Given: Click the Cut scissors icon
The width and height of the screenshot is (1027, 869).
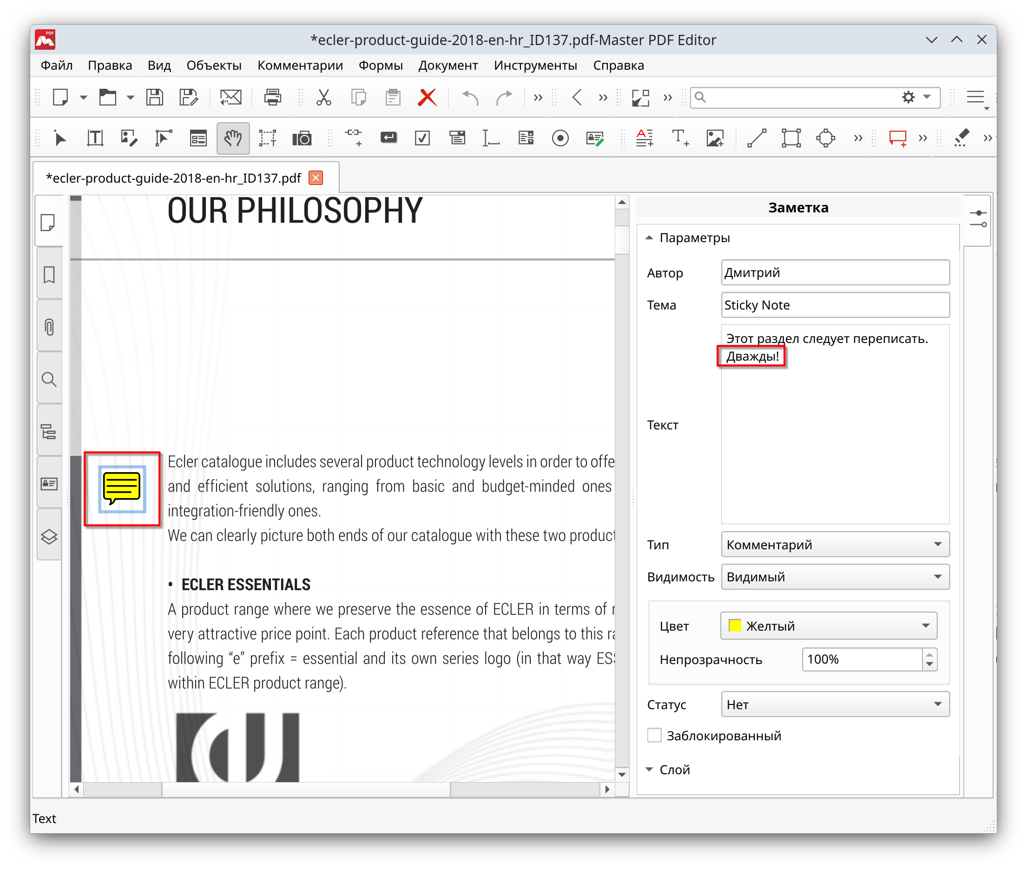Looking at the screenshot, I should (323, 97).
